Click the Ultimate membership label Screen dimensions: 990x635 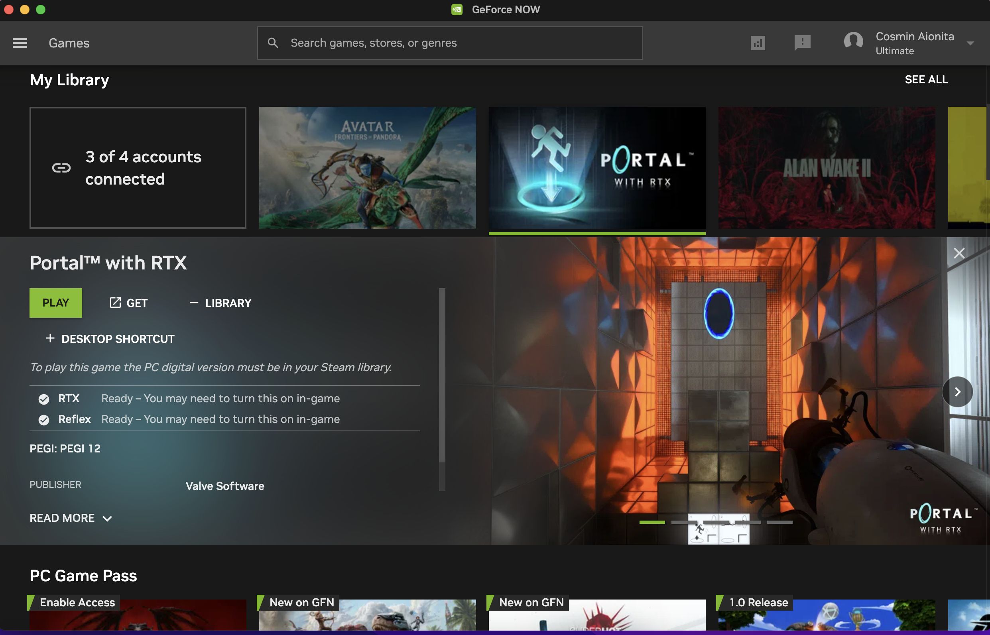894,51
